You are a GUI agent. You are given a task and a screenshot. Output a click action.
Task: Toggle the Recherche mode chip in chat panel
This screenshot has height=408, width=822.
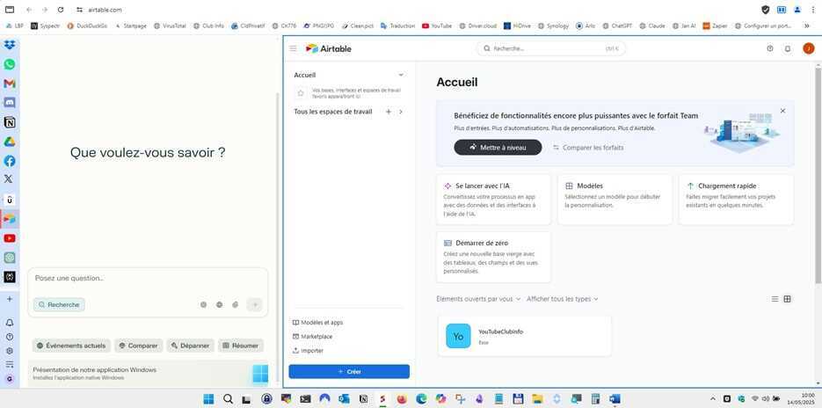click(x=59, y=305)
